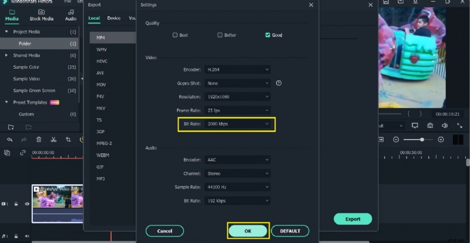The image size is (470, 243).
Task: Click the delete trash icon above timeline
Action: pos(39,140)
